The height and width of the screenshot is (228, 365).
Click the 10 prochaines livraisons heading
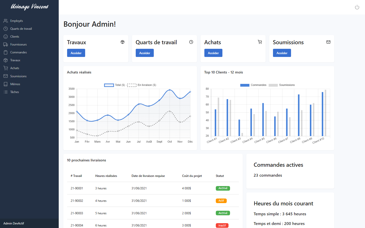click(86, 160)
